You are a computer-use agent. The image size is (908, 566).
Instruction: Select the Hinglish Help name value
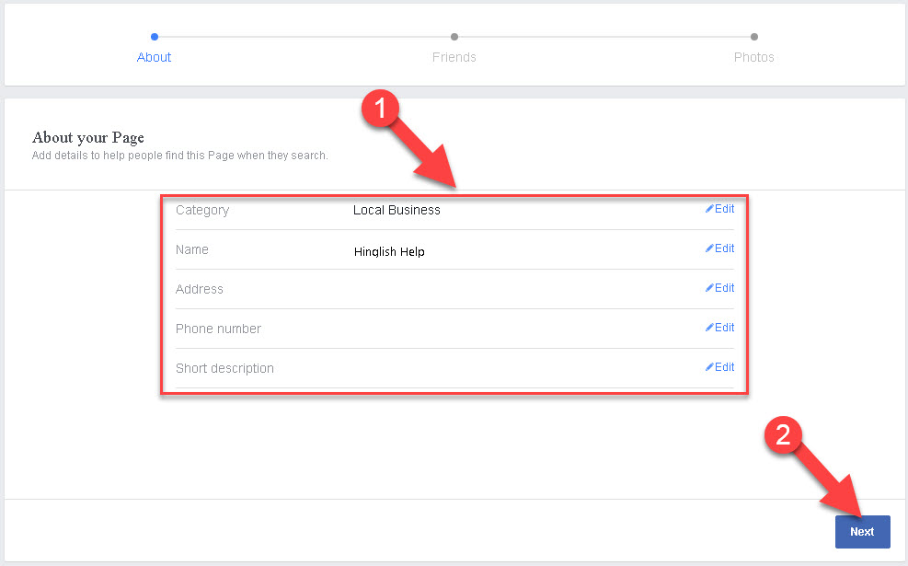(x=389, y=251)
